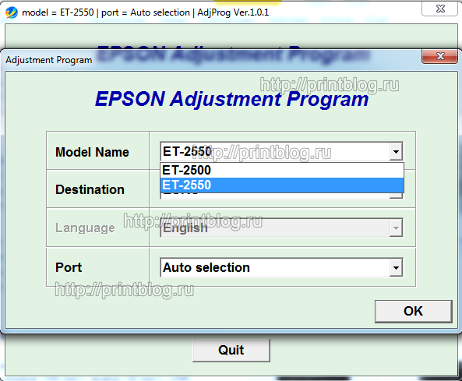Select ET-2500 from the model list
Image resolution: width=462 pixels, height=381 pixels.
[282, 171]
